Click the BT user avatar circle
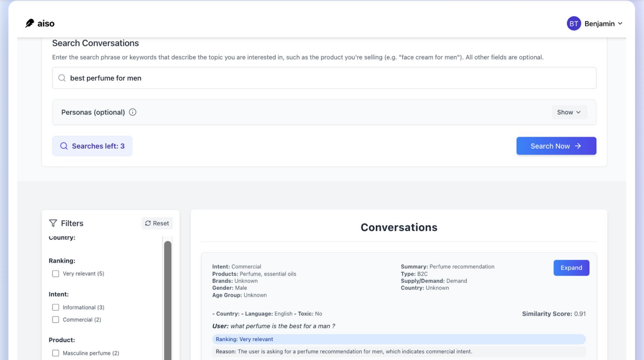This screenshot has width=644, height=360. pos(574,24)
